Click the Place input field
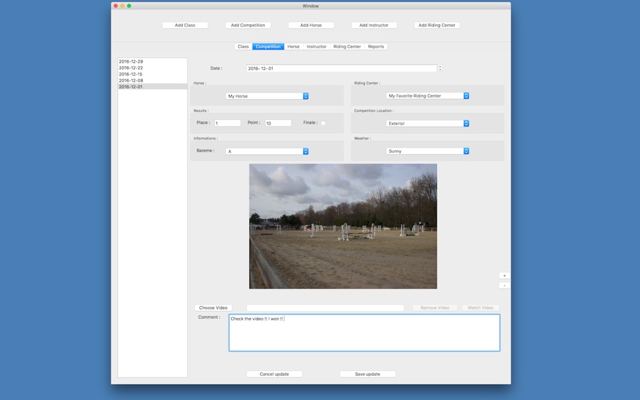640x400 pixels. pyautogui.click(x=227, y=123)
